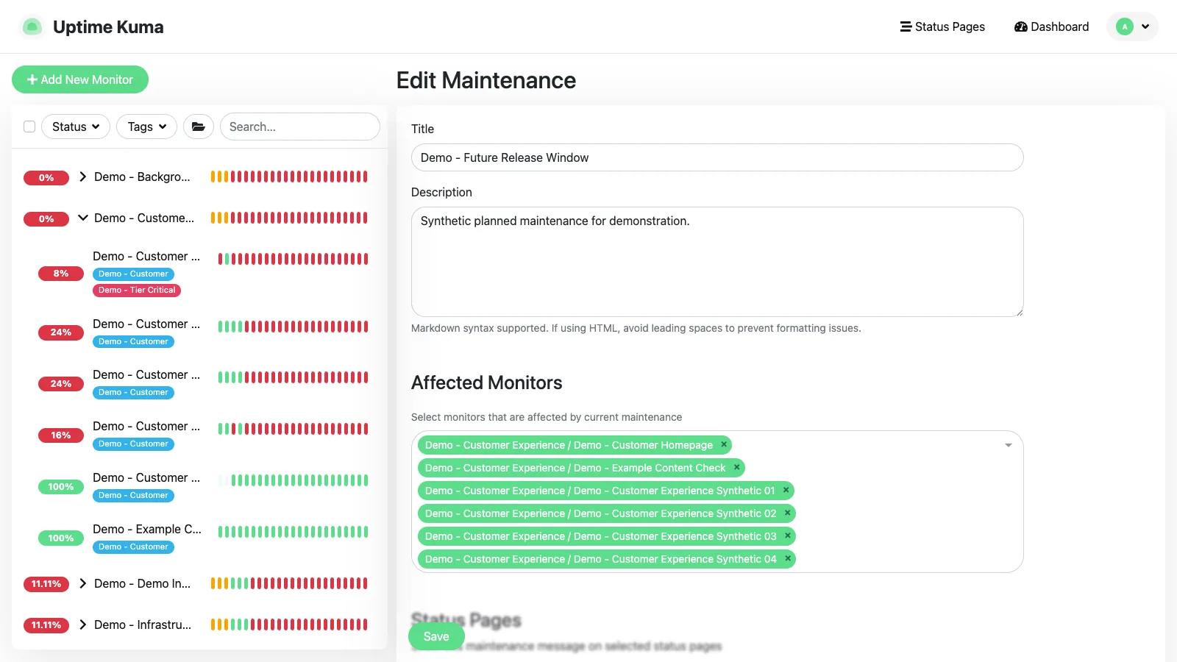Collapse the Demo - Custome... group chevron
1177x662 pixels.
point(83,218)
